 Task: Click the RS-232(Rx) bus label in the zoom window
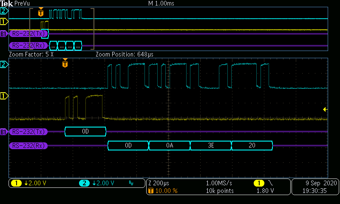pyautogui.click(x=29, y=146)
